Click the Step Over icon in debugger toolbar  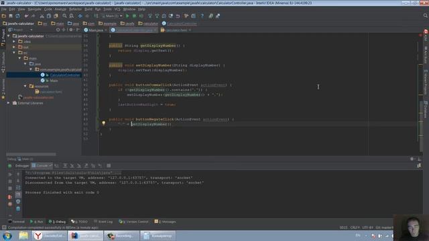click(x=65, y=165)
